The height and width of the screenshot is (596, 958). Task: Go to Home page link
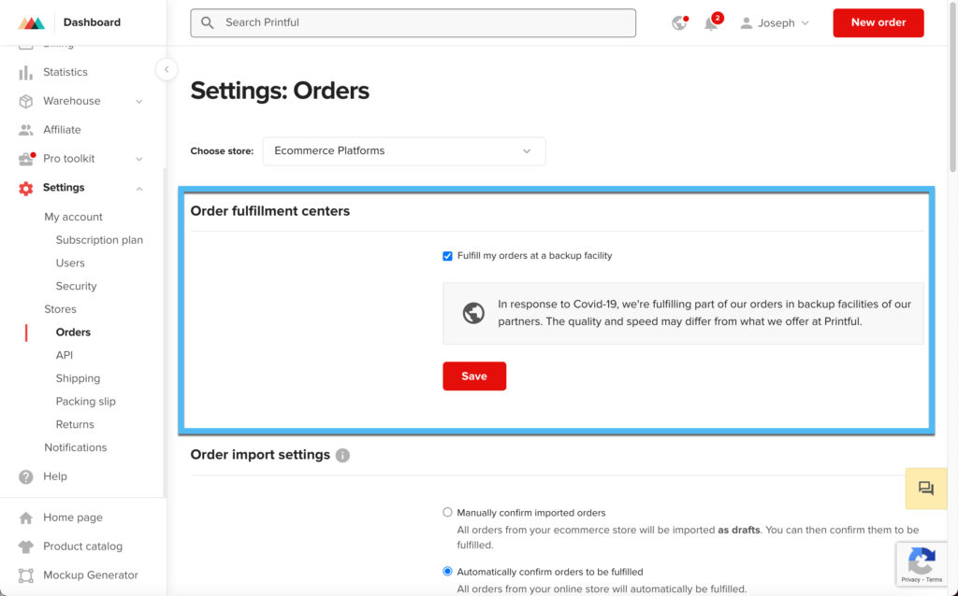click(73, 518)
